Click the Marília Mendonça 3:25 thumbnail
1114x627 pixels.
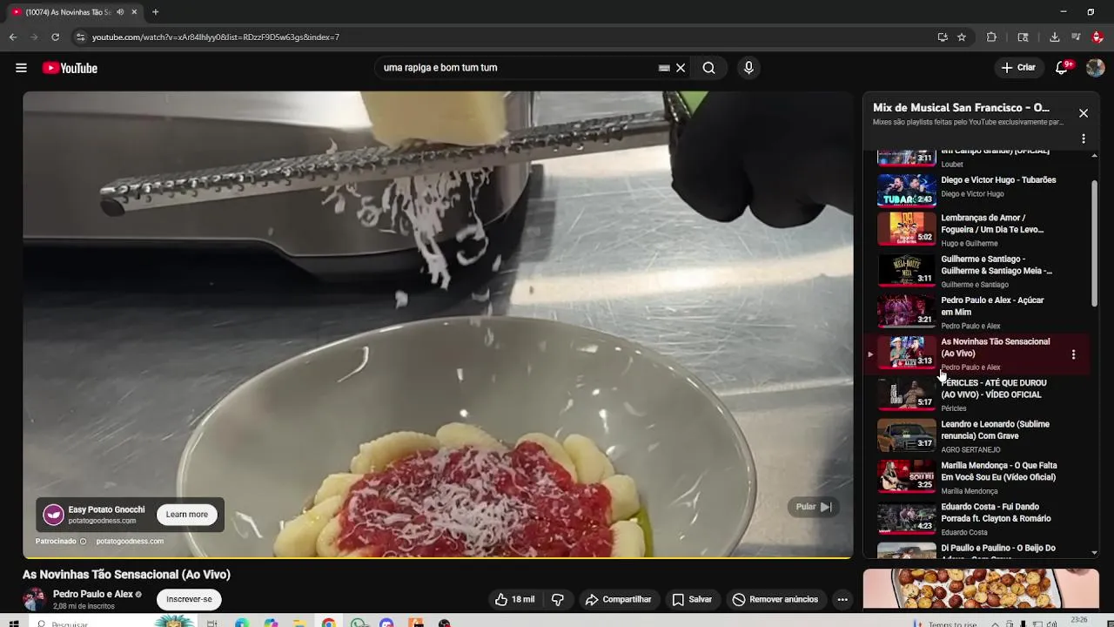pos(906,477)
